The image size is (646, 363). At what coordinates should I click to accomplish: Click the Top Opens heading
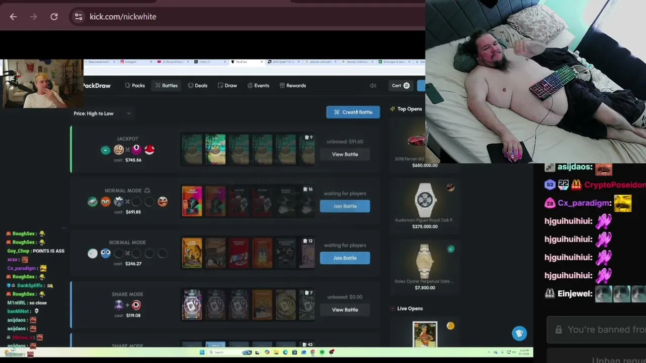(x=409, y=109)
